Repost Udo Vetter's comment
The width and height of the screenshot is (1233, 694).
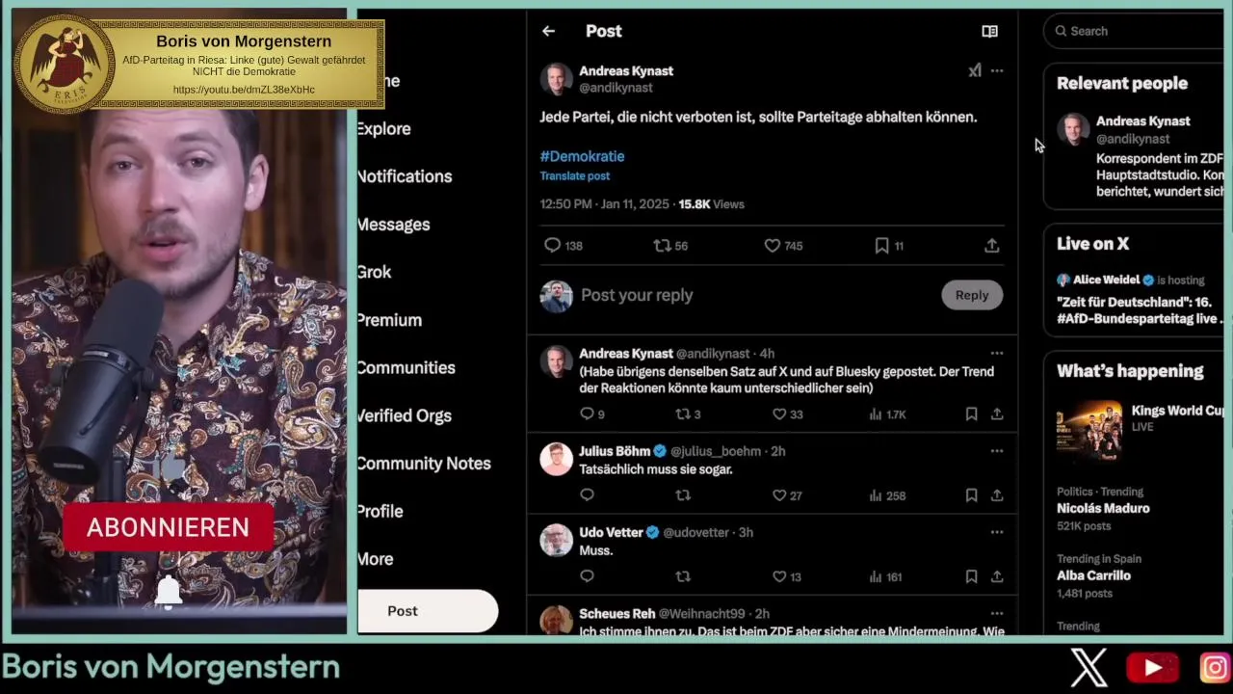pyautogui.click(x=683, y=576)
